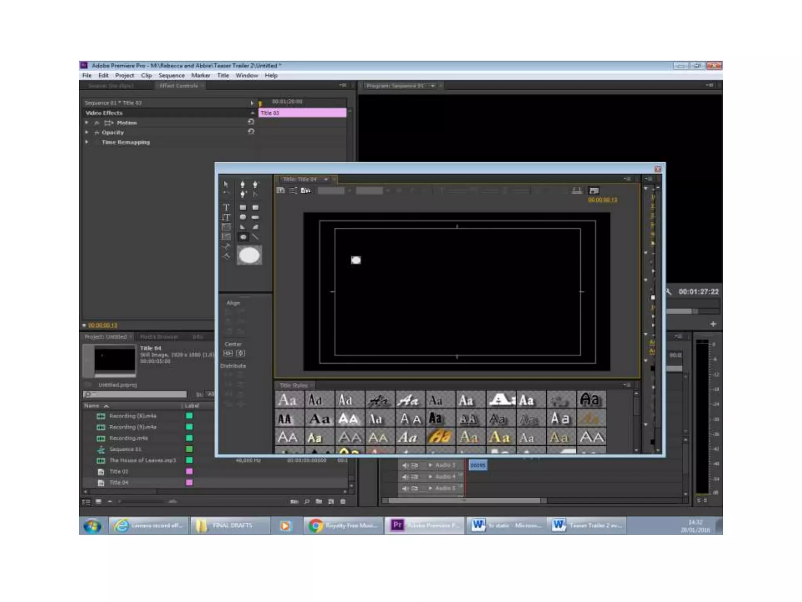This screenshot has width=802, height=602.
Task: Select the Rounded Corner Rectangle tool
Action: [255, 207]
